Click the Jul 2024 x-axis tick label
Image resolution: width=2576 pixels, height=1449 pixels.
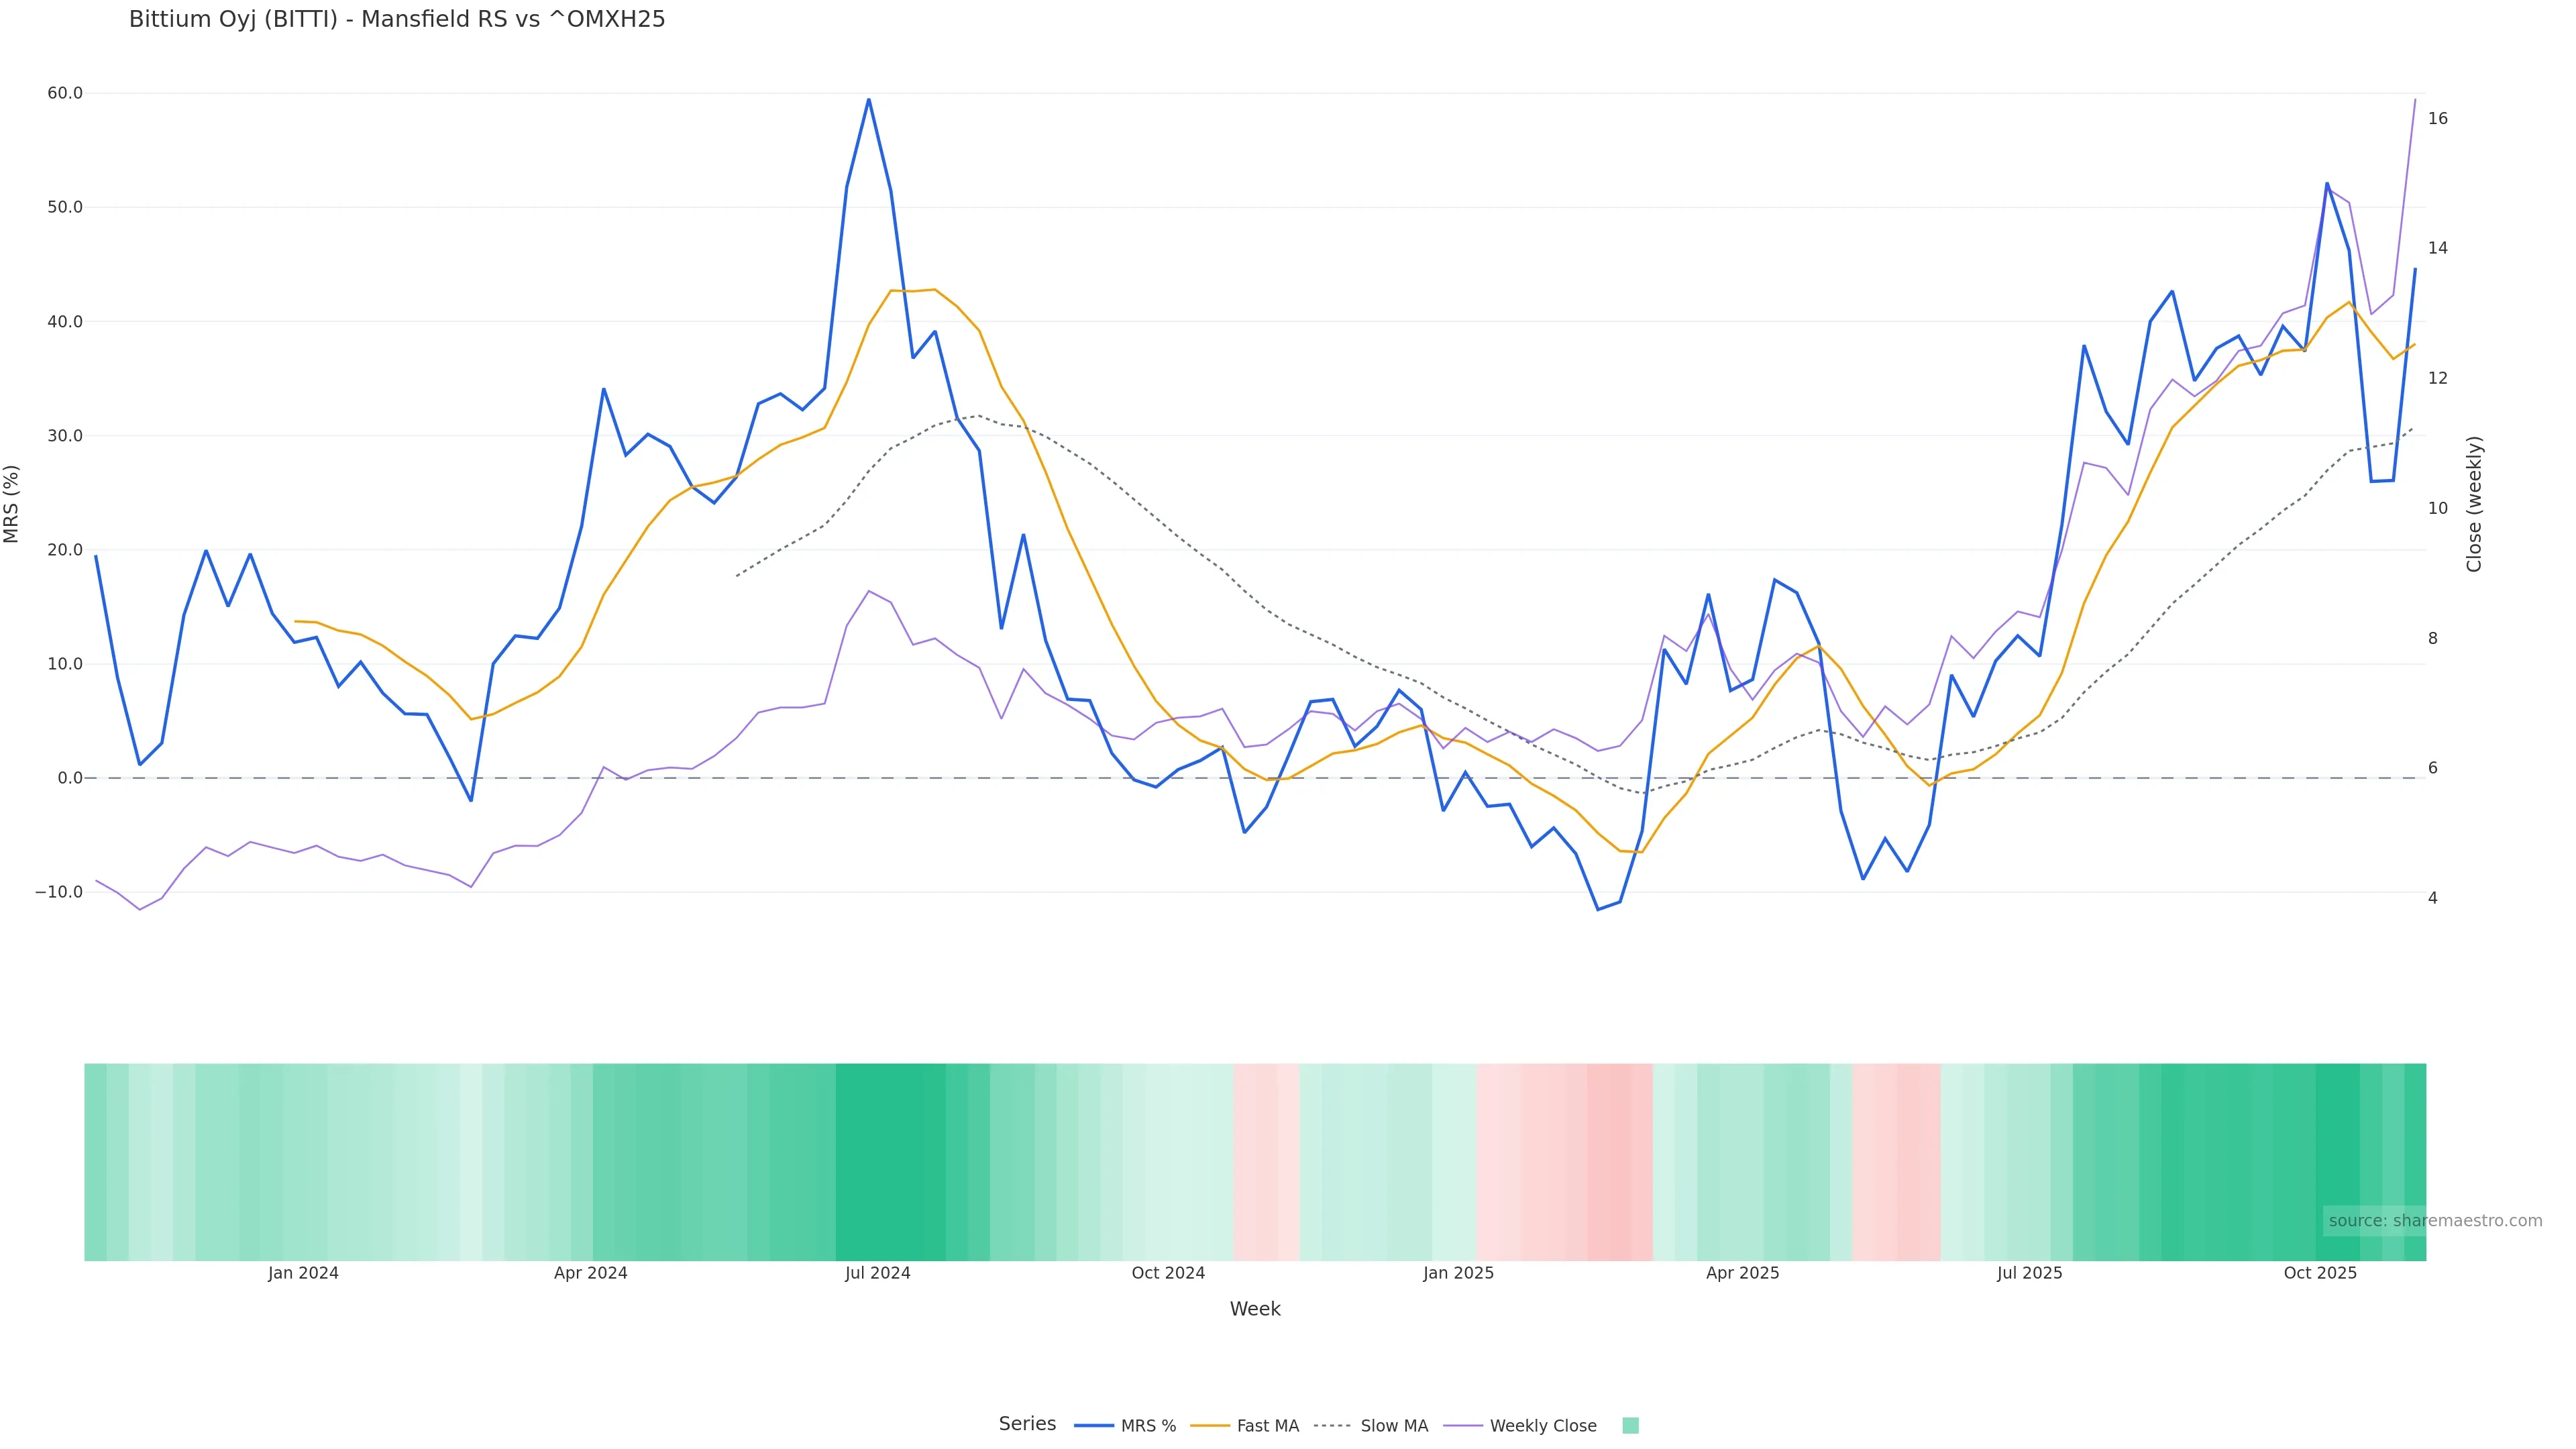point(877,1273)
